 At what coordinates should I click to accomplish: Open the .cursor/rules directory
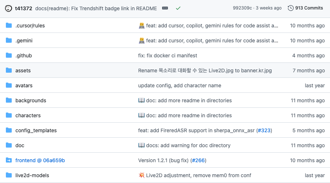pos(30,26)
